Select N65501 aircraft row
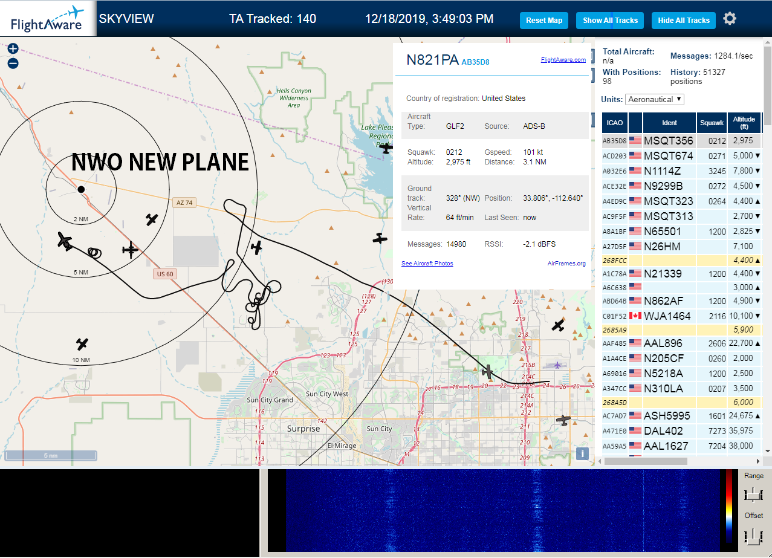The height and width of the screenshot is (558, 772). [x=681, y=231]
